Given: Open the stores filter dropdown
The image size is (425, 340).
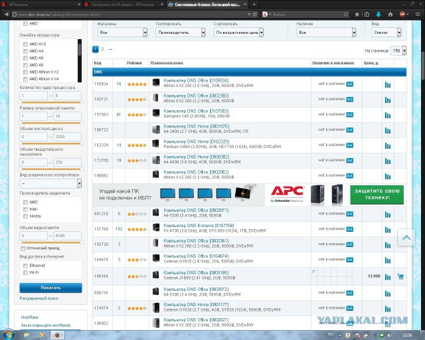Looking at the screenshot, I should [x=122, y=33].
